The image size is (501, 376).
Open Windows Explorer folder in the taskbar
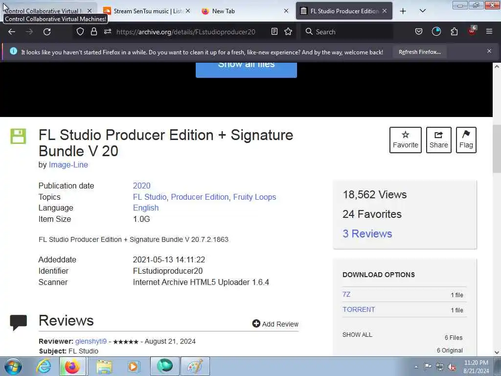point(104,367)
